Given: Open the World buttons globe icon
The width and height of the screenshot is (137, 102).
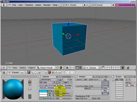Looking at the screenshot, I should click(60, 73).
